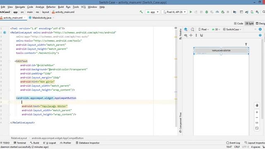Toggle the editor inspections eye widget
The image size is (265, 149).
(176, 28)
